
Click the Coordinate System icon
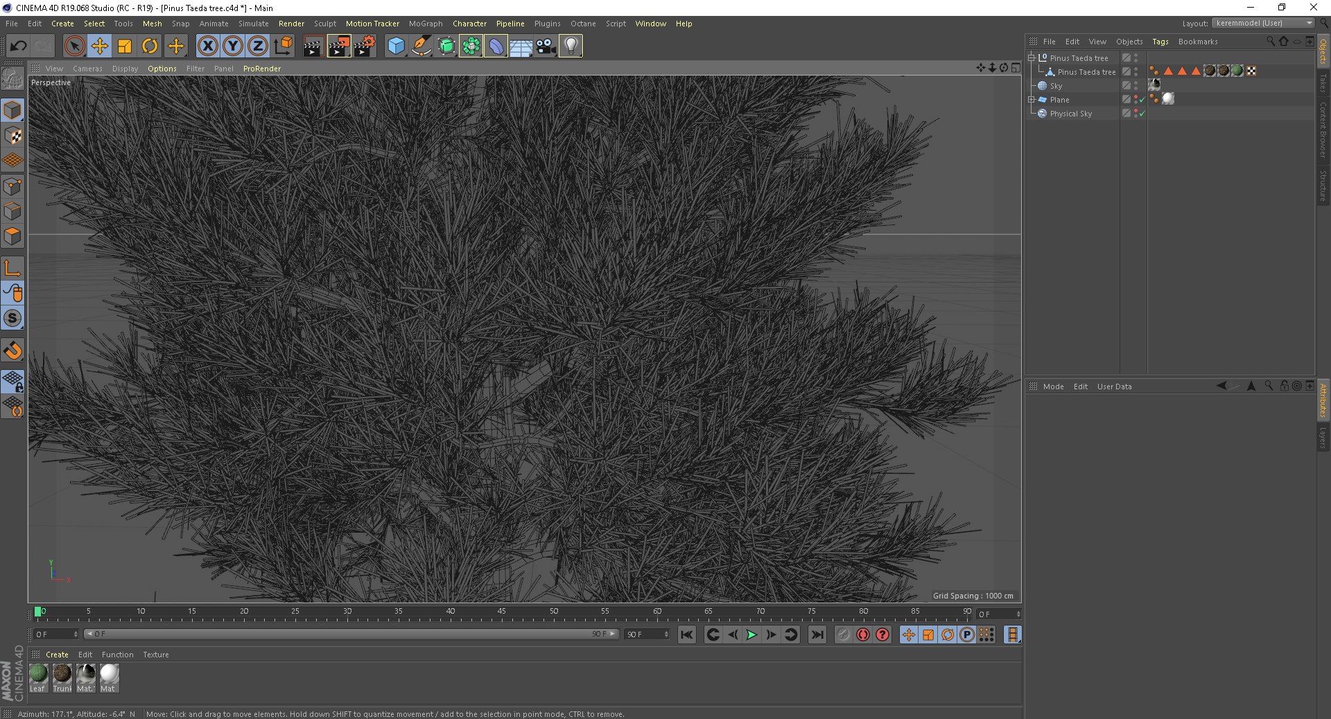pos(283,46)
